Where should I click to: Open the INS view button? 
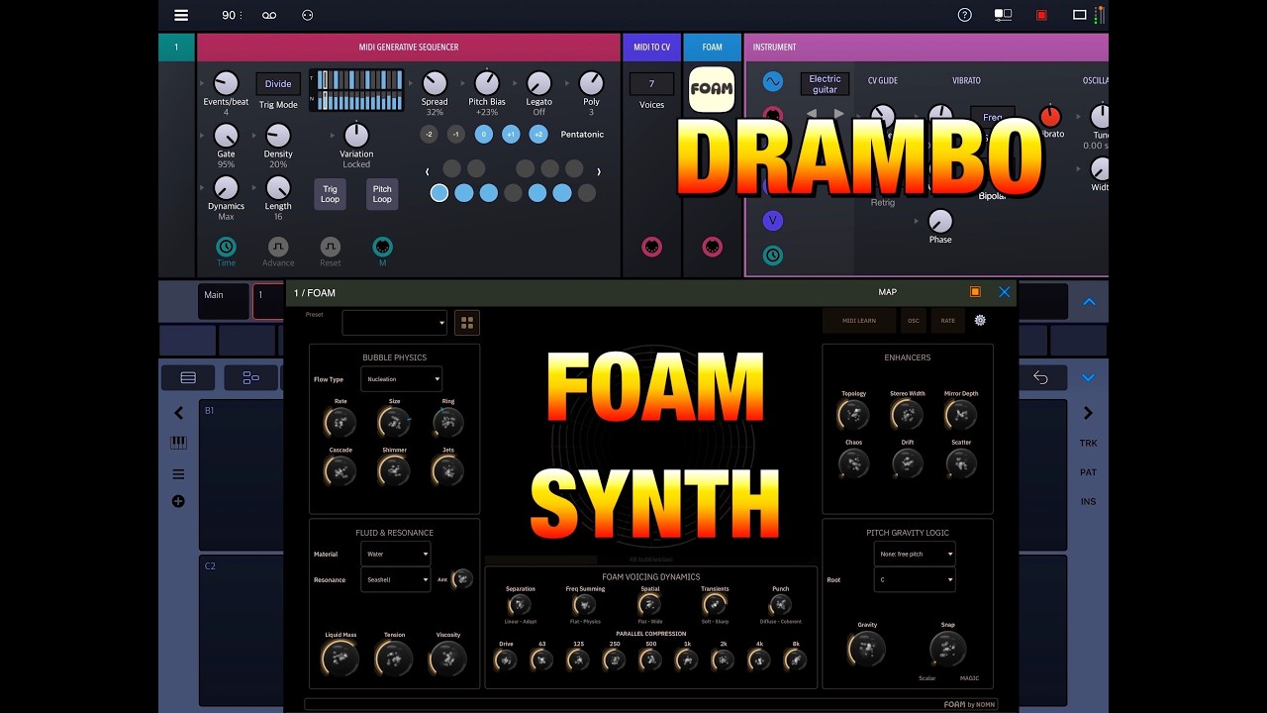point(1088,502)
